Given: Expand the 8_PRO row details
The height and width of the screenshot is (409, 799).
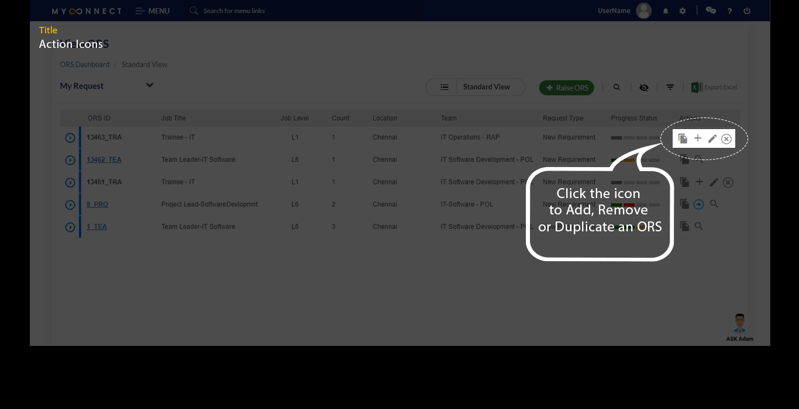Looking at the screenshot, I should tap(70, 205).
